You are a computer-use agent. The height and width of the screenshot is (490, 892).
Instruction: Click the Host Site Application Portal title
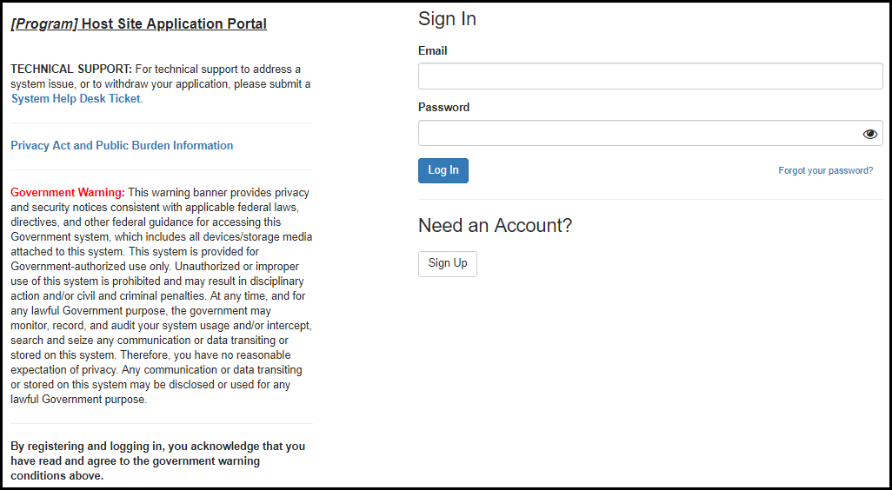174,24
